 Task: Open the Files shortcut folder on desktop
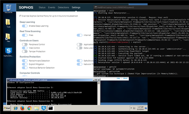[x=8, y=38]
